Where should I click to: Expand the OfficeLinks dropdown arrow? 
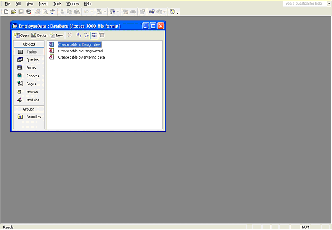(105, 12)
